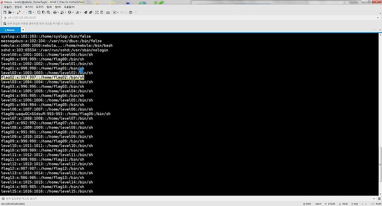Click the Paste toolbar icon
This screenshot has height=206, width=382.
pyautogui.click(x=44, y=12)
